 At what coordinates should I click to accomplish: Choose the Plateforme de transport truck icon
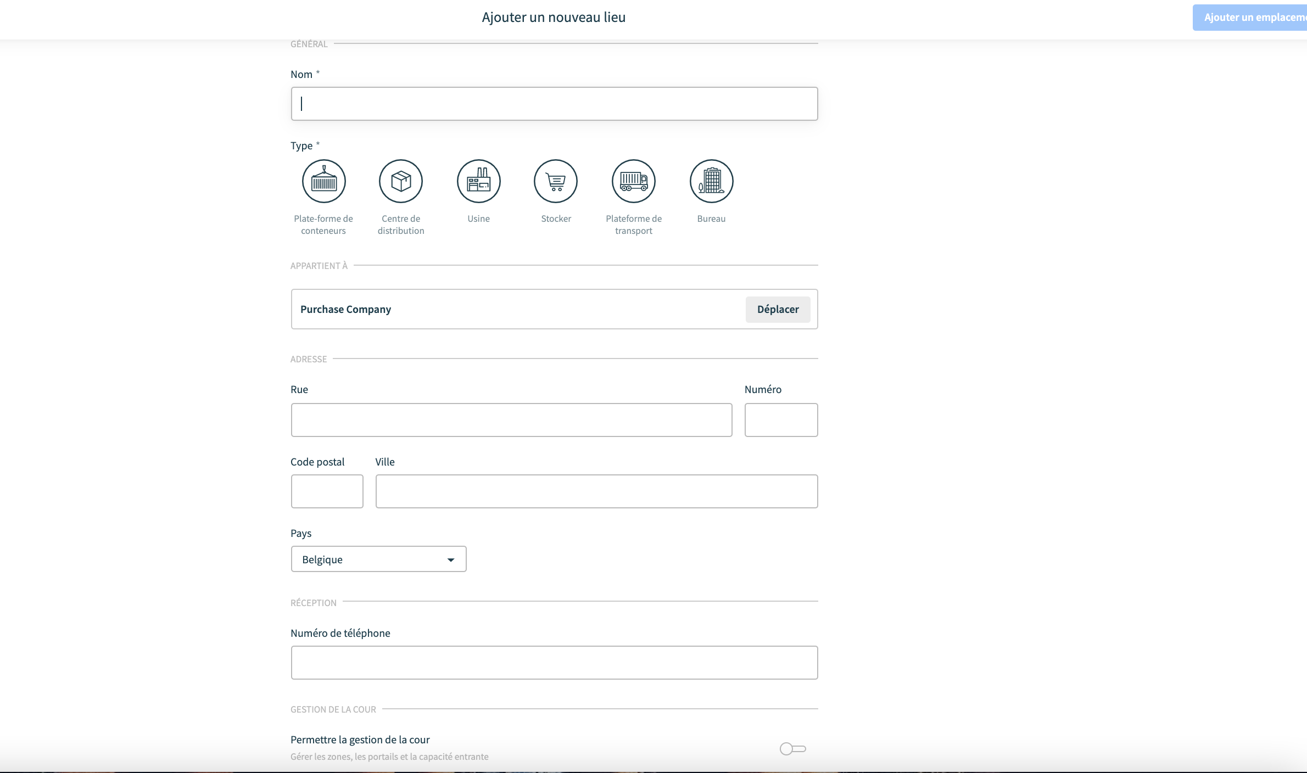coord(634,181)
